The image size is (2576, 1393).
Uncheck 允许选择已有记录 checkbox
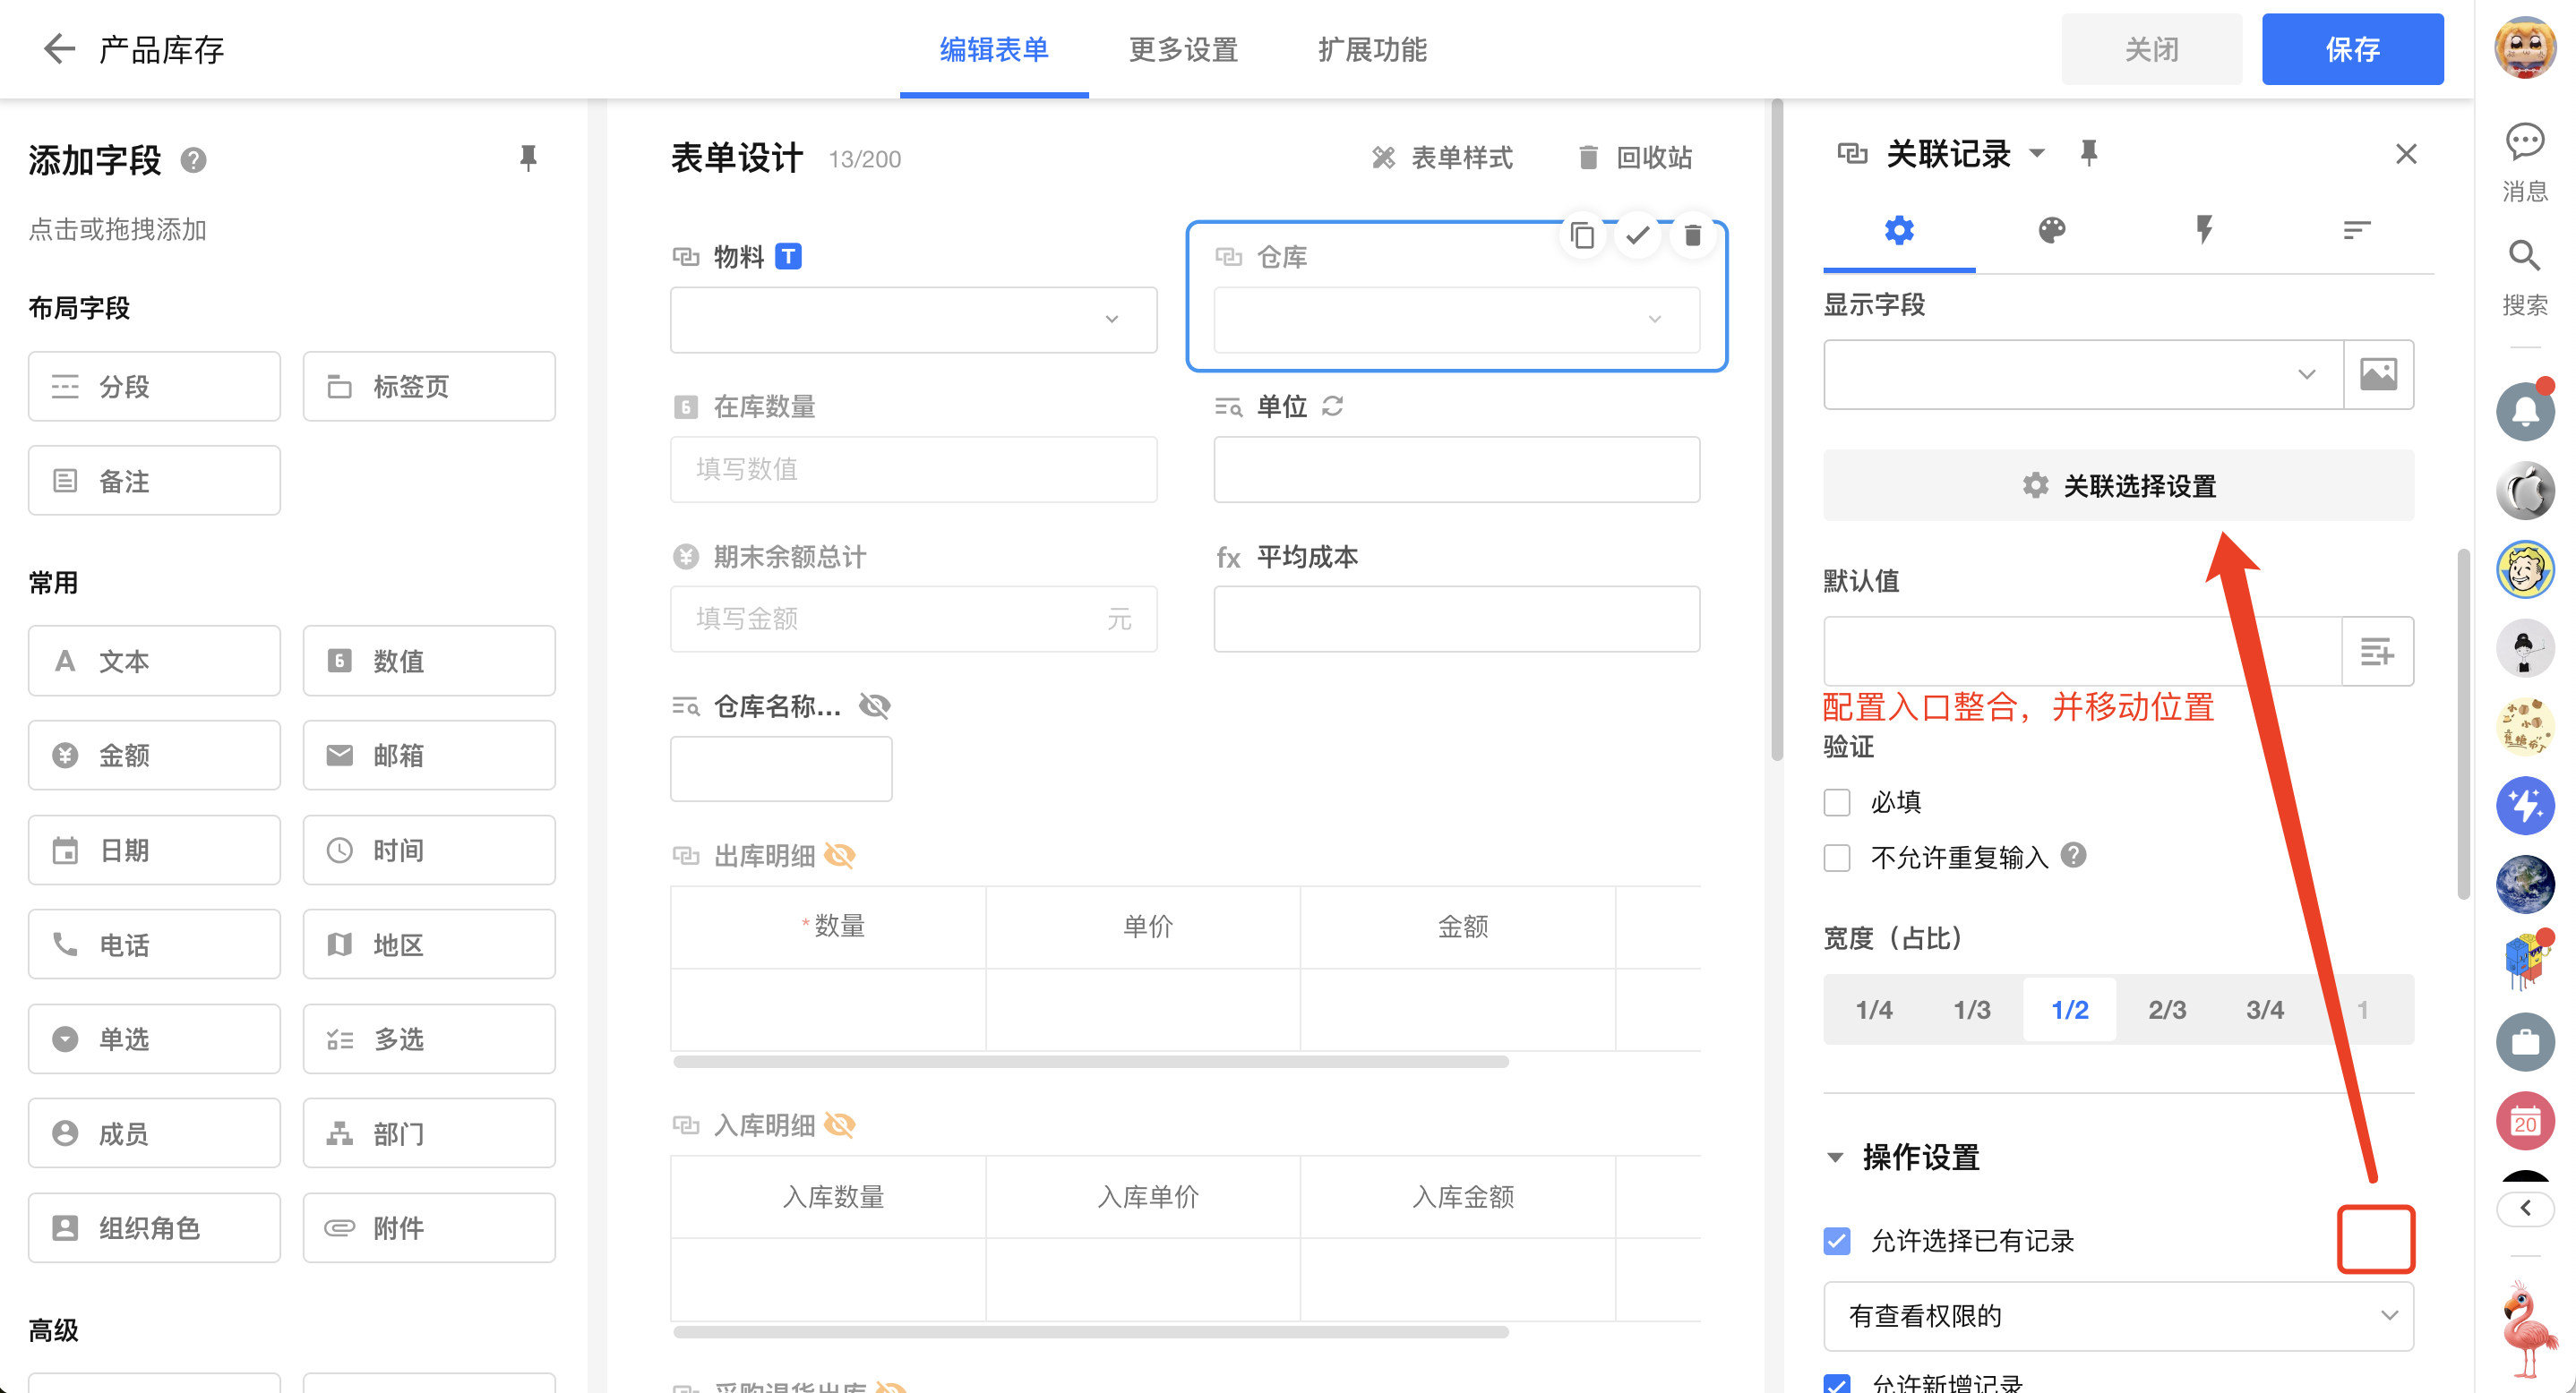[1837, 1241]
